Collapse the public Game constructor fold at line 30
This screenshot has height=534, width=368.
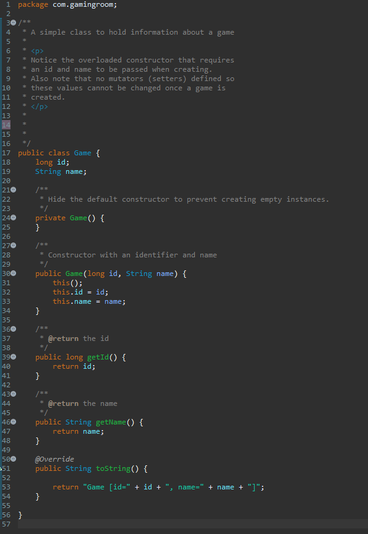[x=14, y=273]
